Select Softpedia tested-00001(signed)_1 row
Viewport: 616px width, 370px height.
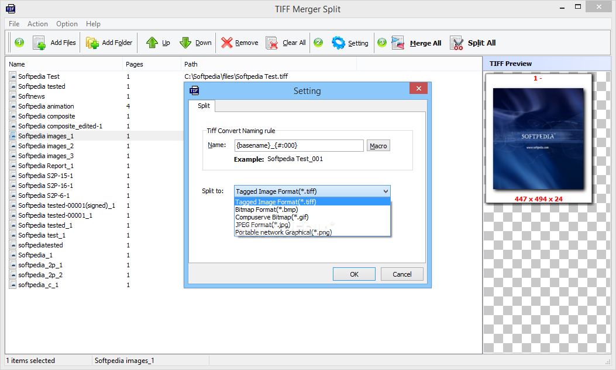(x=67, y=205)
